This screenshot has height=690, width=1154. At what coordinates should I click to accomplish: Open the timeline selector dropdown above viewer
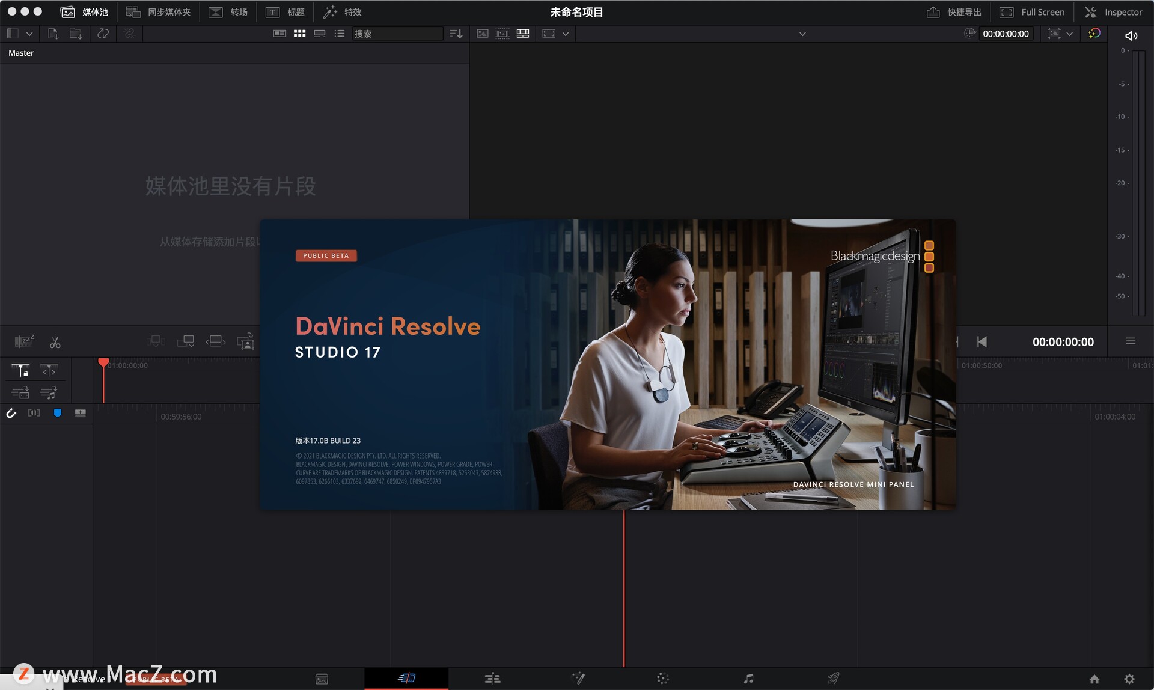[x=802, y=34]
